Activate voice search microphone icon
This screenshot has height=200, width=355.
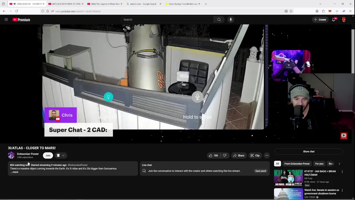[x=230, y=19]
